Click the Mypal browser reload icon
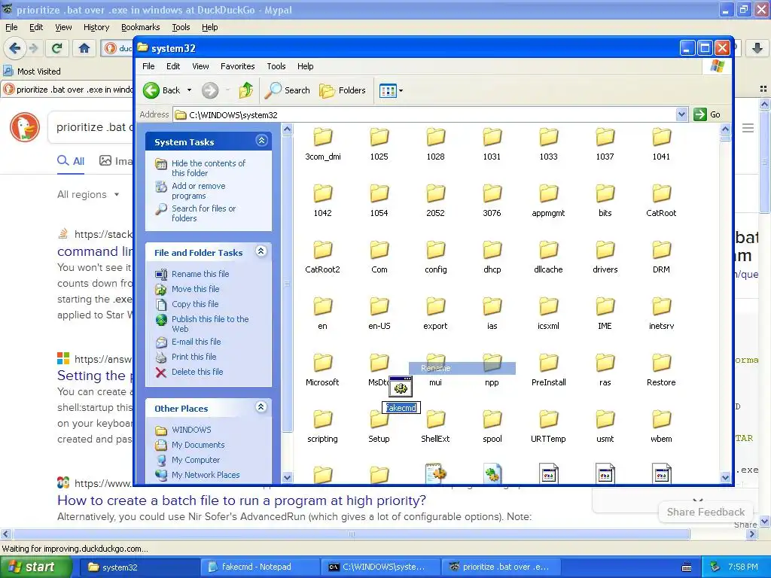Image resolution: width=771 pixels, height=578 pixels. (x=57, y=47)
